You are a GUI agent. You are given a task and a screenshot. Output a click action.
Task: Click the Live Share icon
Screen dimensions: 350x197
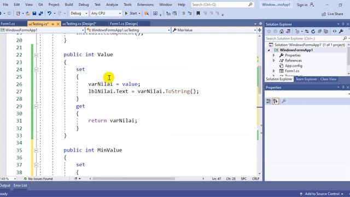324,14
